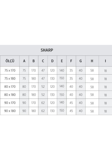Click the value 35 in the 75 x 170 row
The height and width of the screenshot is (160, 112).
pos(71,70)
